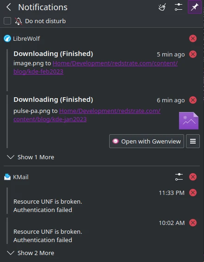Viewport: 204px width, 262px height.
Task: Close the image.png download notification
Action: 193,54
